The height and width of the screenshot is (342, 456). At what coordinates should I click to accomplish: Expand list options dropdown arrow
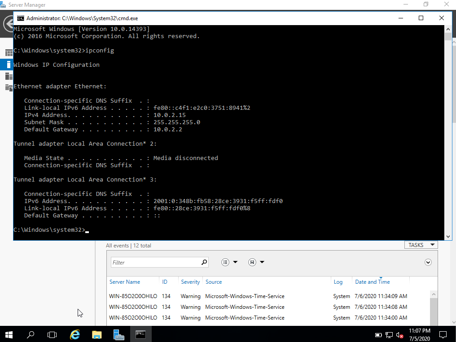click(235, 262)
